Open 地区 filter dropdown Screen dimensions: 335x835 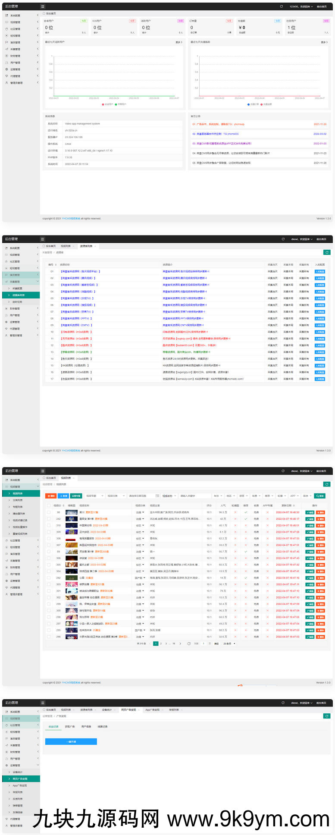pyautogui.click(x=231, y=496)
